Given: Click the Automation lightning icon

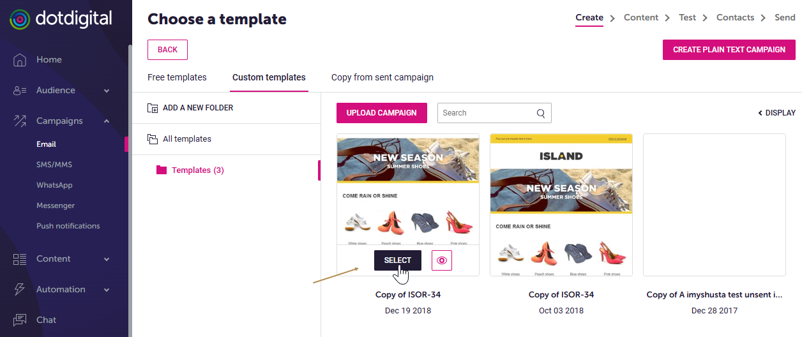Looking at the screenshot, I should 20,290.
